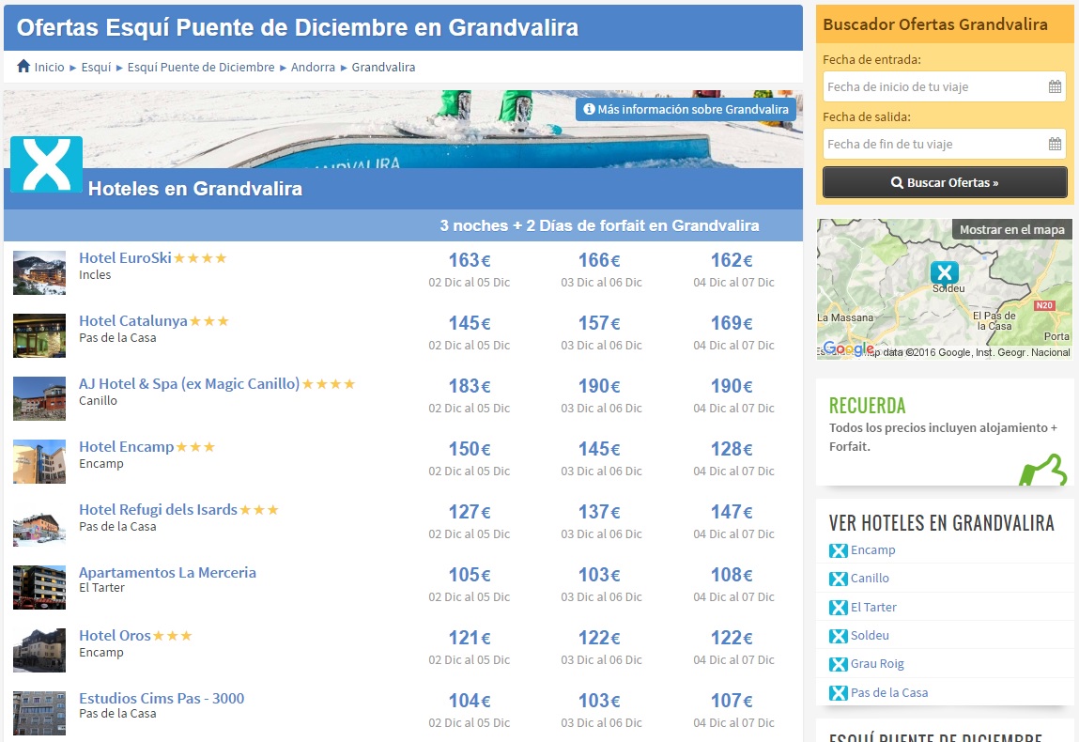Click Hotel Catalunya thumbnail image

[39, 335]
